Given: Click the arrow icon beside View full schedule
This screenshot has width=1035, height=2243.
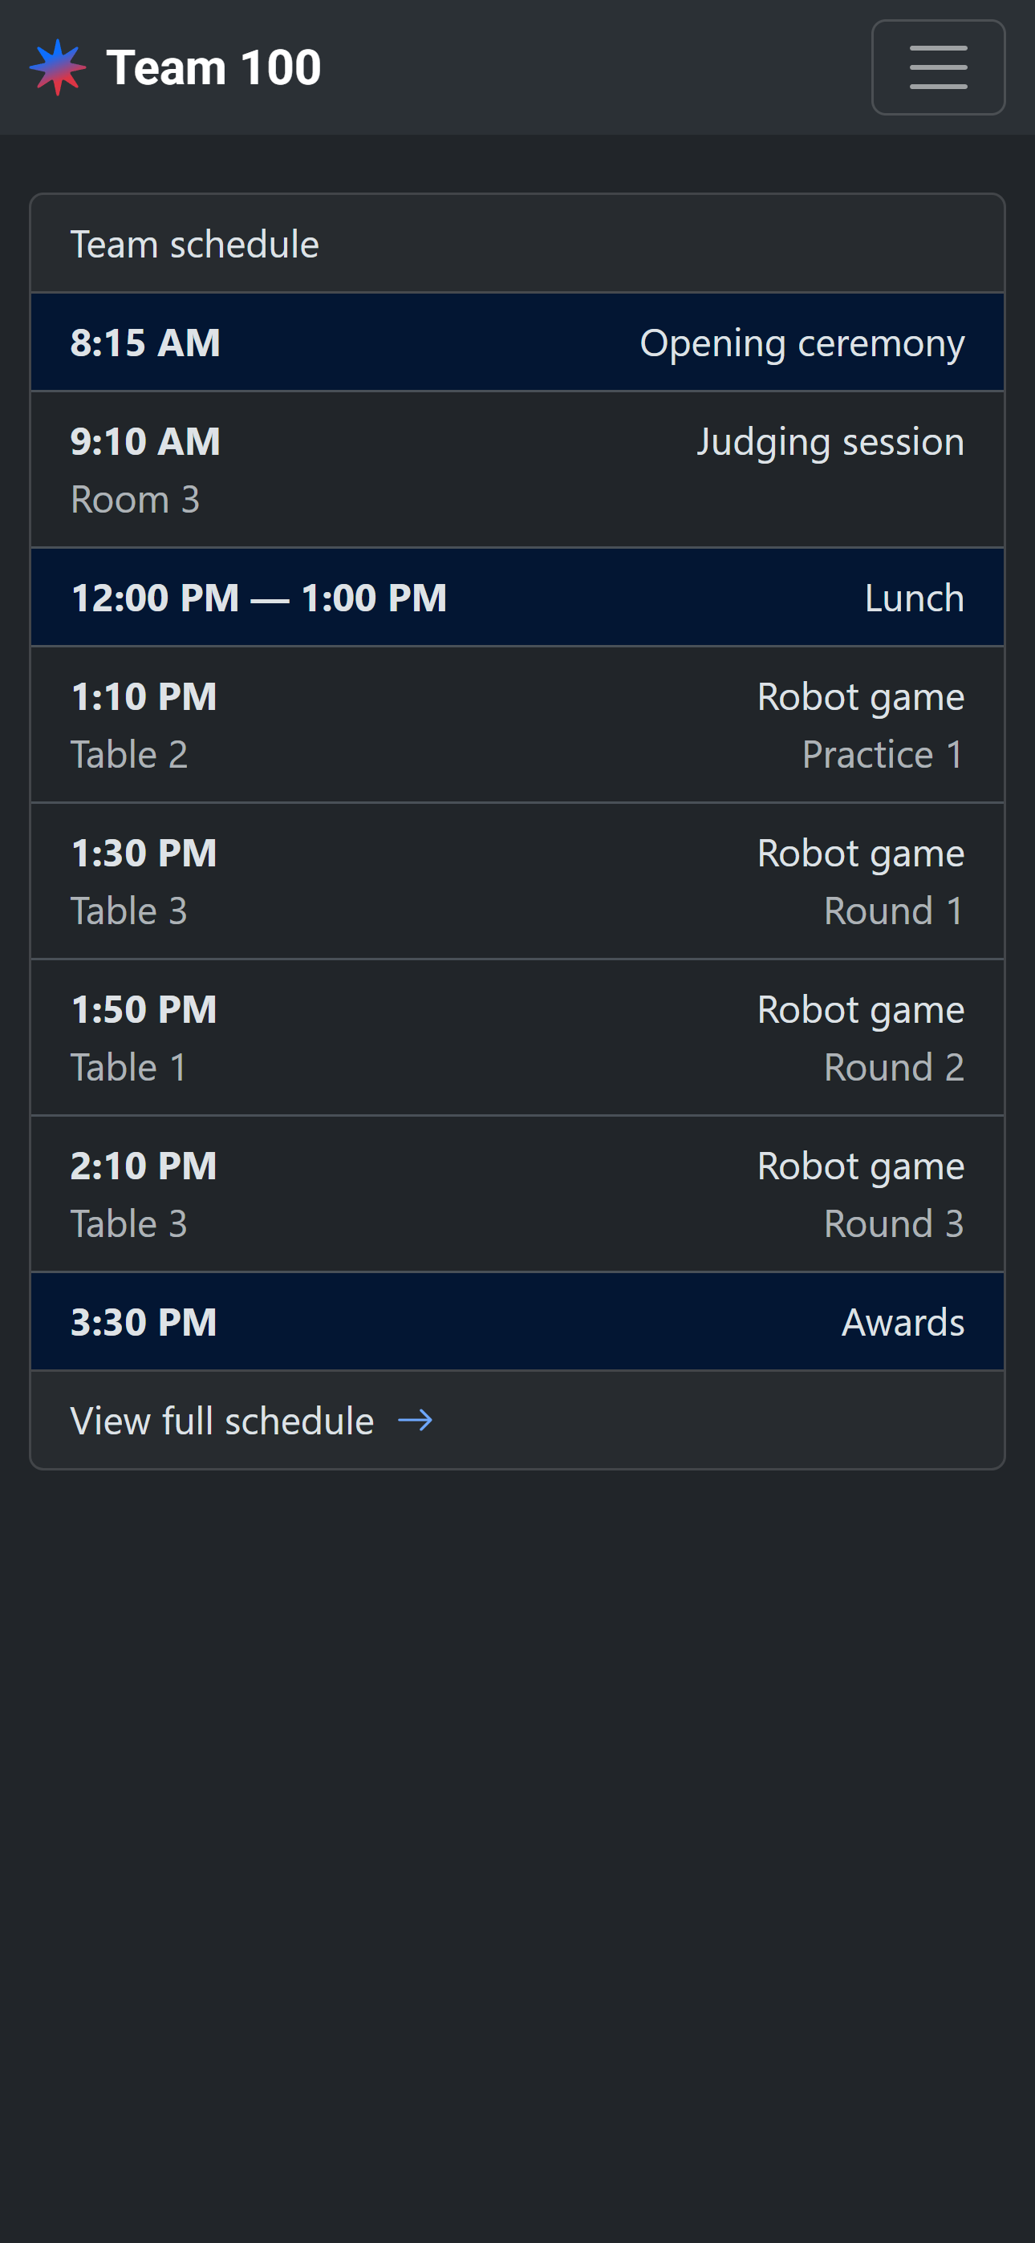Looking at the screenshot, I should (415, 1420).
